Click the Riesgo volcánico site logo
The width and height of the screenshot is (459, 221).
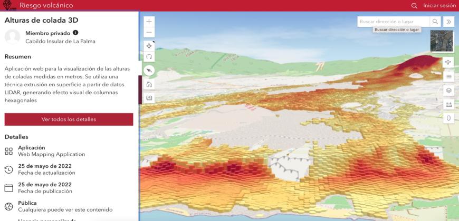[x=9, y=5]
